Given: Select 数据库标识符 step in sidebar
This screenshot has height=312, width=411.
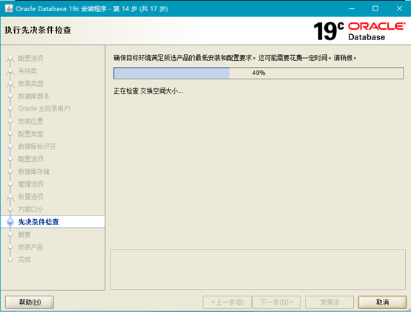Looking at the screenshot, I should click(x=37, y=146).
